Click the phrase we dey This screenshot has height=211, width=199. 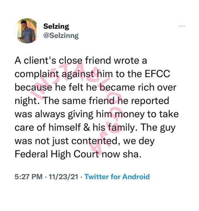(139, 141)
